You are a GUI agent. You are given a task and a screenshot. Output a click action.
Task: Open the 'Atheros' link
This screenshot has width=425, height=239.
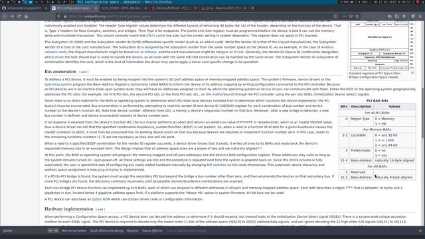151,52
